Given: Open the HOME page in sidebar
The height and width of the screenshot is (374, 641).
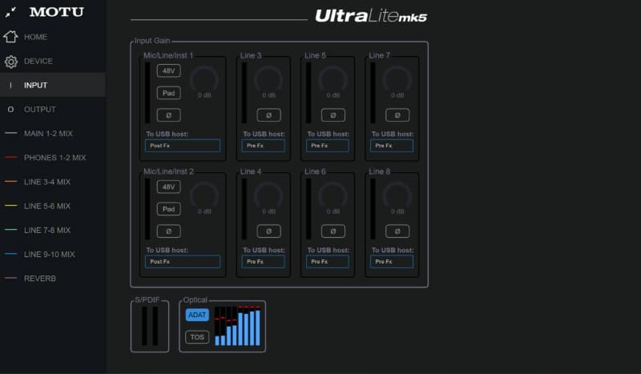Looking at the screenshot, I should [x=35, y=37].
